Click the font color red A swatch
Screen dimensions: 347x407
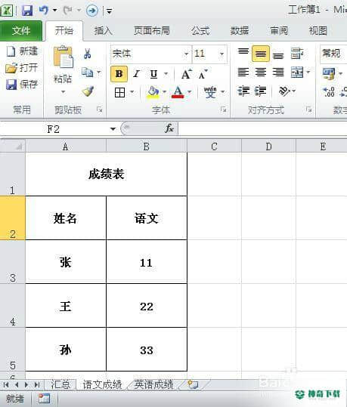click(x=178, y=92)
